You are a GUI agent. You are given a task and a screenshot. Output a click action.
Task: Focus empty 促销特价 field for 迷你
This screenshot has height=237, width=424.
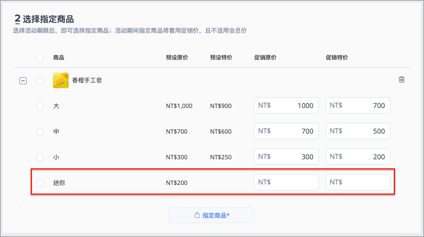[x=358, y=182]
